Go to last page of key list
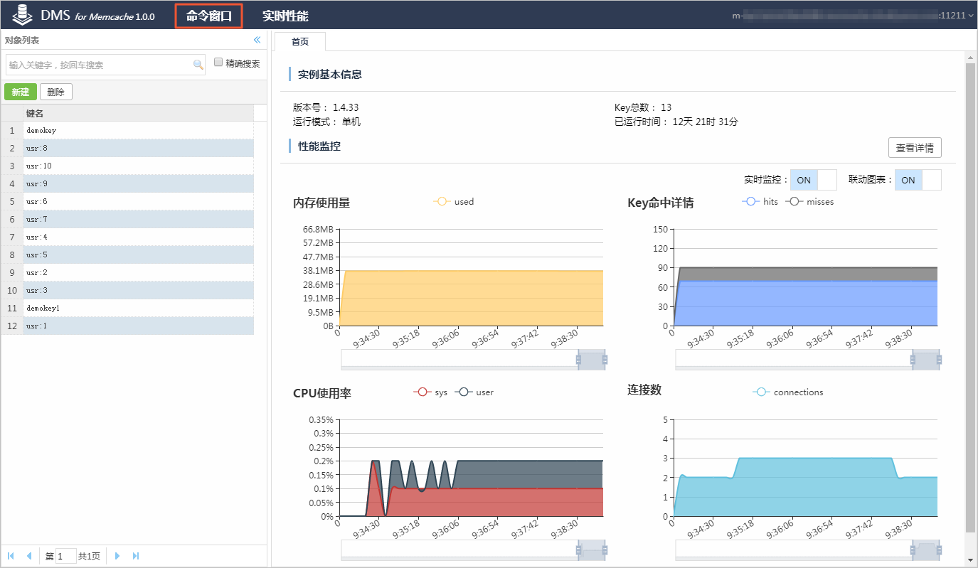Viewport: 978px width, 568px height. (x=136, y=556)
